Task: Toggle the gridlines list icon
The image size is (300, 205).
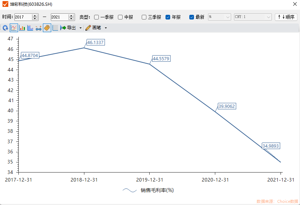Action: pyautogui.click(x=55, y=28)
